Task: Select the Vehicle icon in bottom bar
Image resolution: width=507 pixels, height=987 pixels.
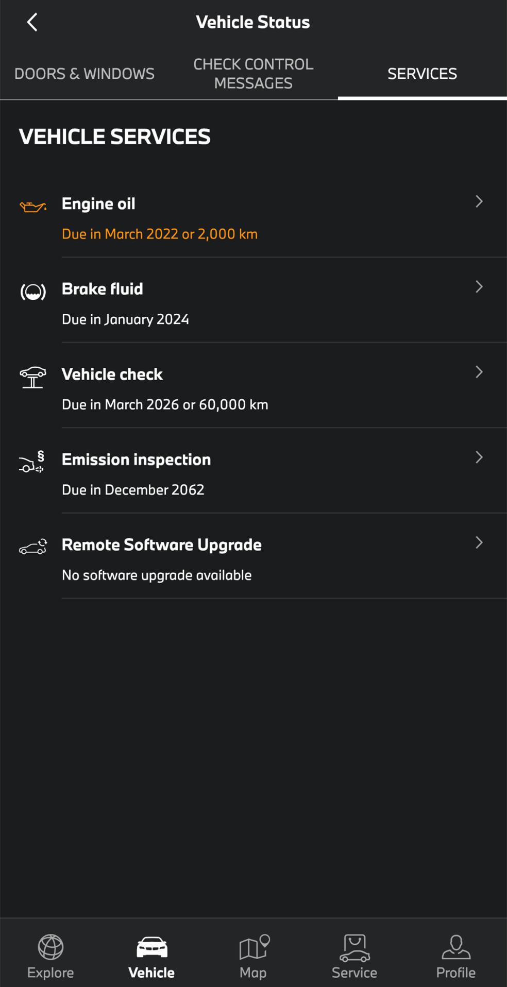Action: 151,947
